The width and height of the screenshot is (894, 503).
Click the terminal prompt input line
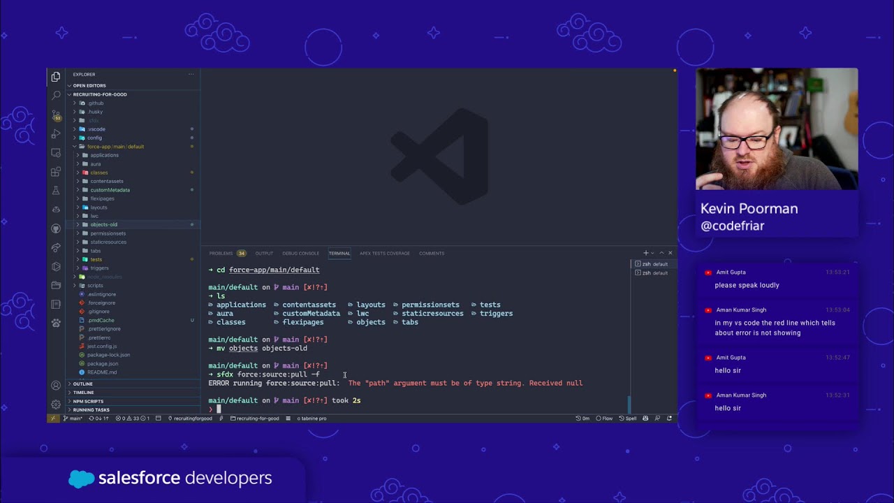click(x=419, y=409)
